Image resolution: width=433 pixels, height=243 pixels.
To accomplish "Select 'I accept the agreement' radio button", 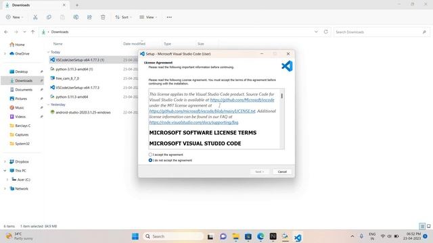I will (150, 155).
